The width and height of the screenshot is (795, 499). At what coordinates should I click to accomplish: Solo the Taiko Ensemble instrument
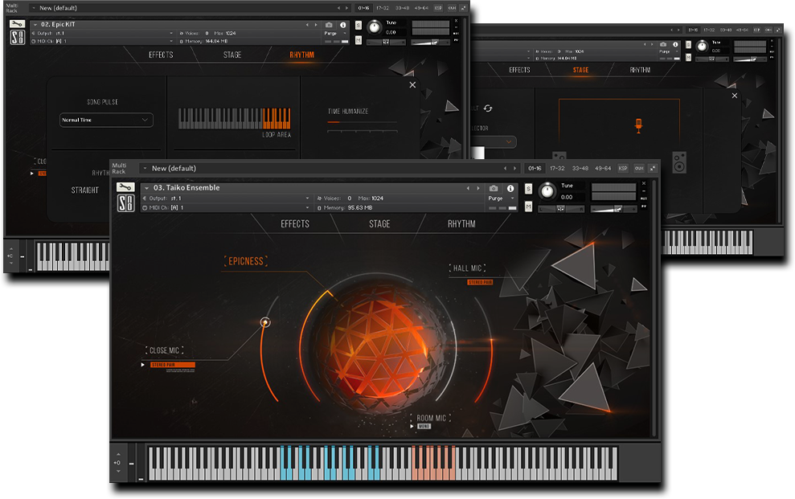tap(528, 189)
